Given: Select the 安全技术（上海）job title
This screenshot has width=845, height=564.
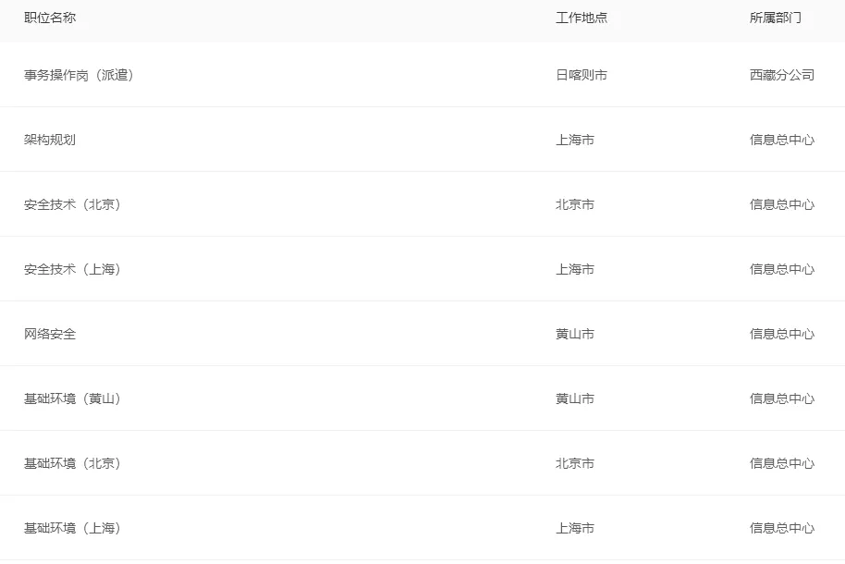Looking at the screenshot, I should pos(72,269).
